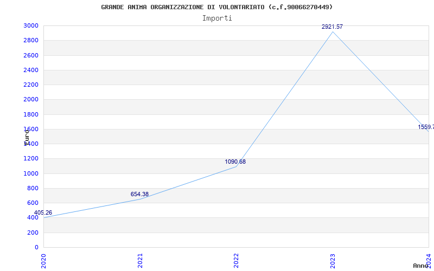
Task: Click the Euro y-axis title
Action: 27,138
